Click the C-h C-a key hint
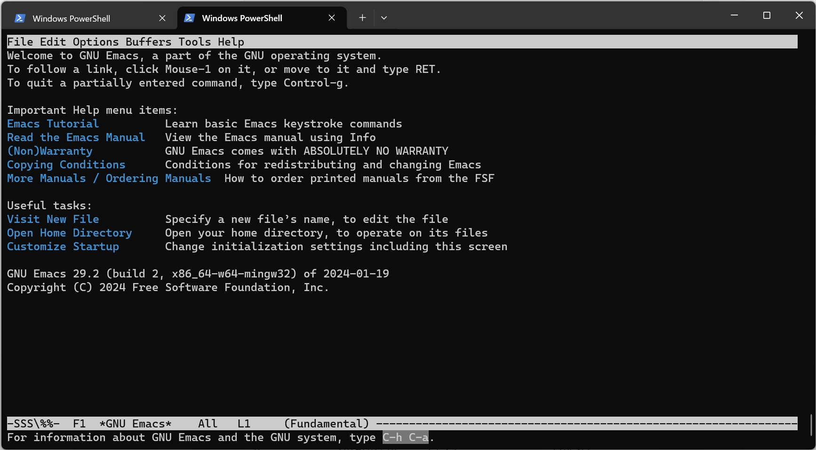The image size is (816, 450). click(x=406, y=437)
